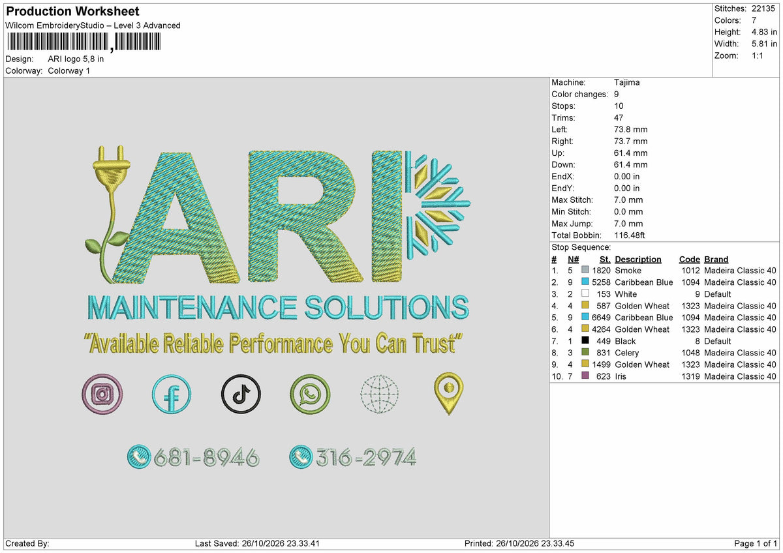Click the Smoke description in row 1
The height and width of the screenshot is (553, 783).
[x=628, y=271]
